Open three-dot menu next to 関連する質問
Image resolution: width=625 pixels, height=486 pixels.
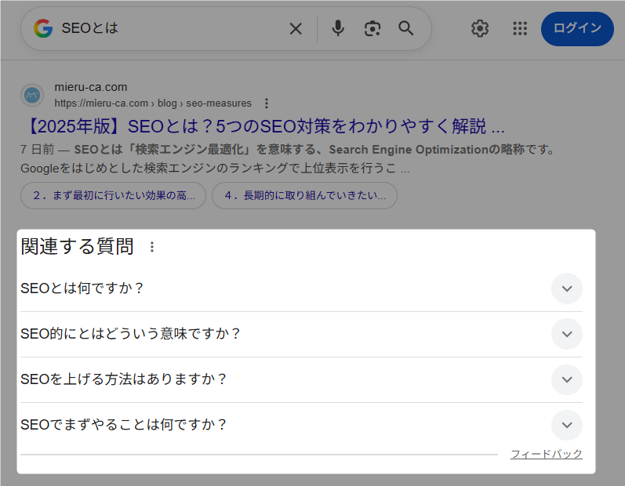[152, 247]
